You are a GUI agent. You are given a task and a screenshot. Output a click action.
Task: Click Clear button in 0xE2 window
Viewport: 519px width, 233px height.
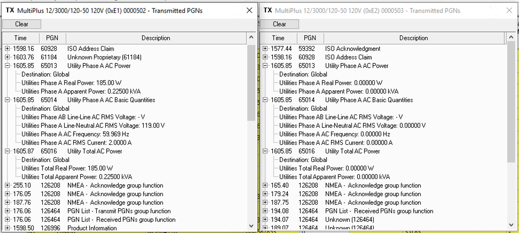(x=279, y=24)
